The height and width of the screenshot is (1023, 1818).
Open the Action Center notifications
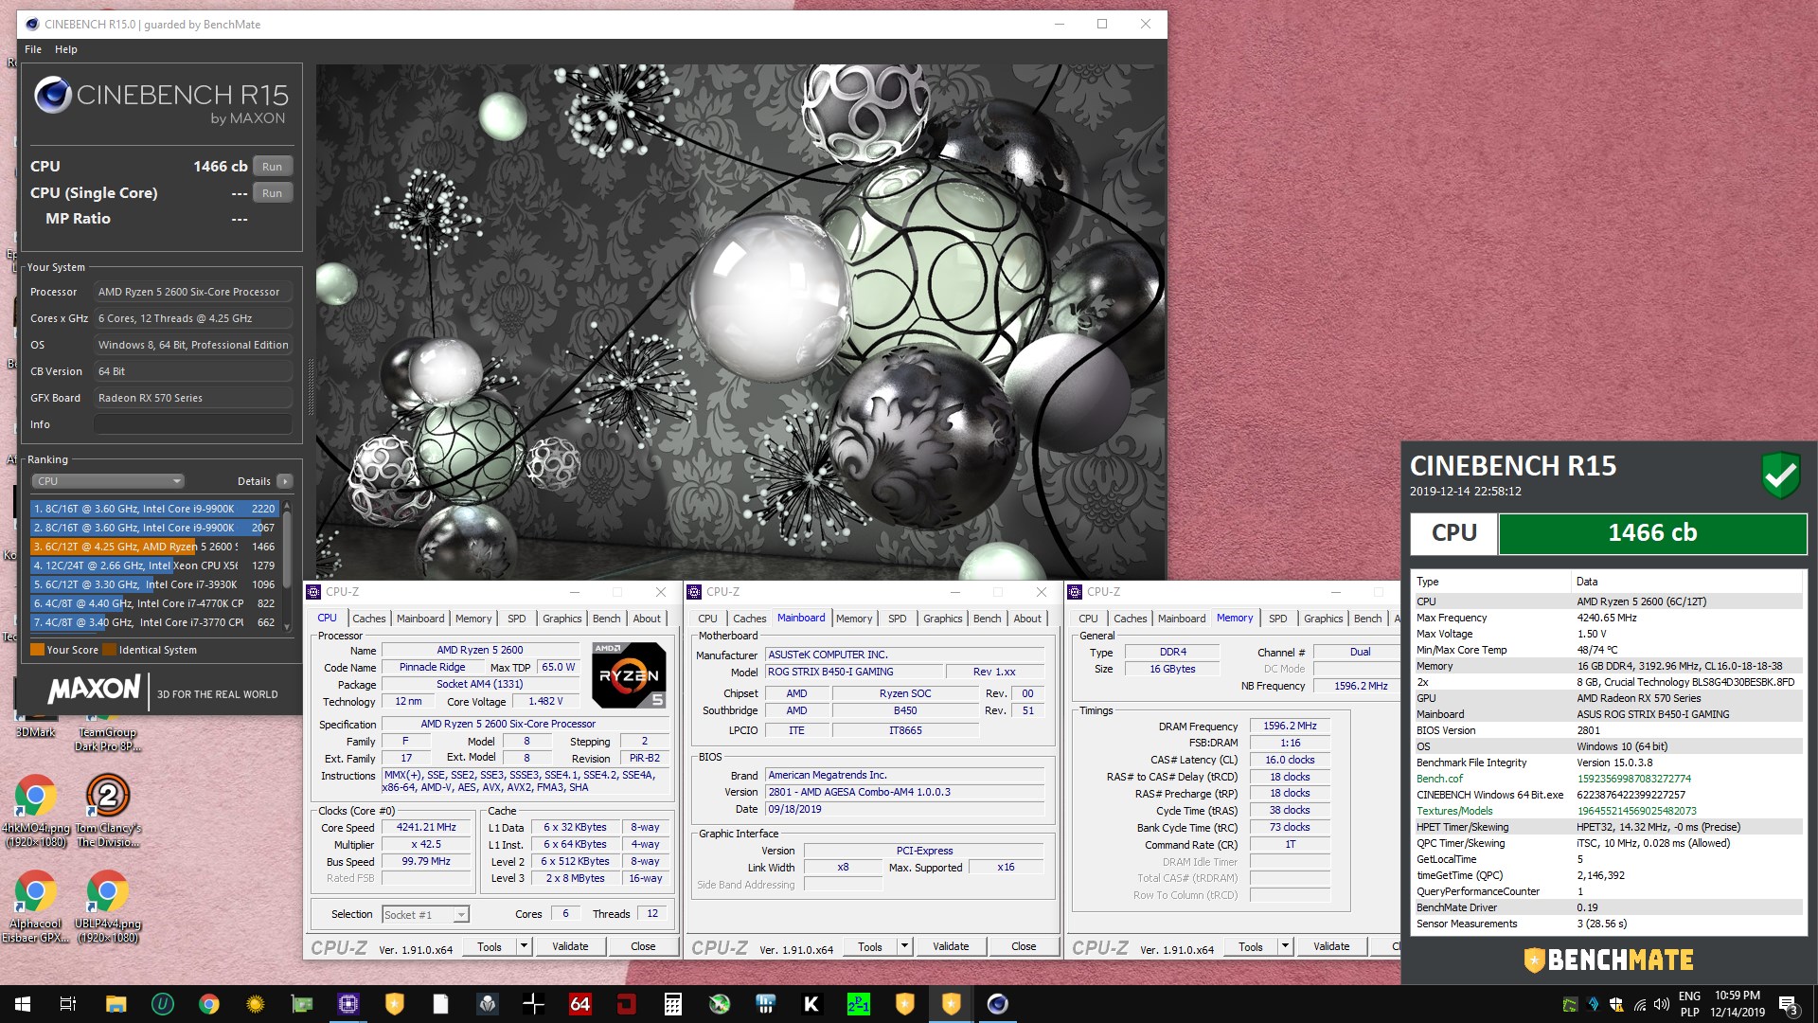point(1788,1004)
